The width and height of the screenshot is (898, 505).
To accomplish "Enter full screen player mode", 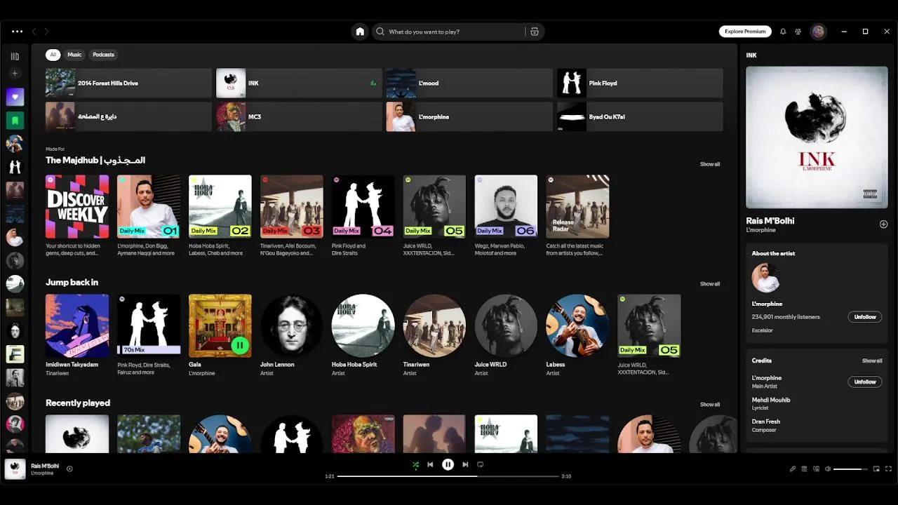I will (x=888, y=469).
